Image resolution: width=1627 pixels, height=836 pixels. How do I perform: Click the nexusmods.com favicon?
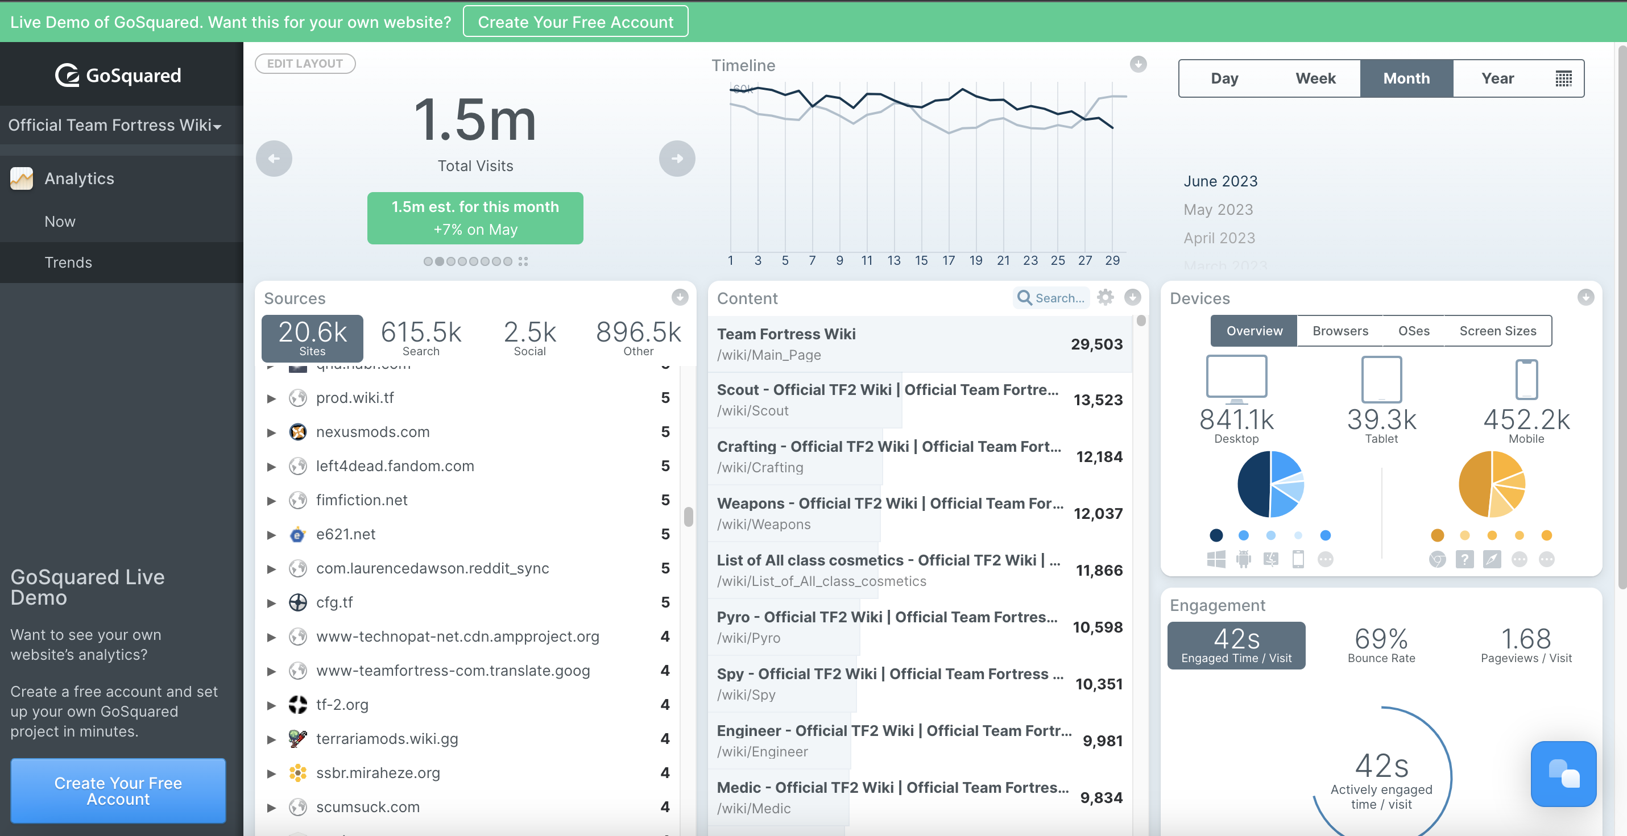[x=297, y=432]
